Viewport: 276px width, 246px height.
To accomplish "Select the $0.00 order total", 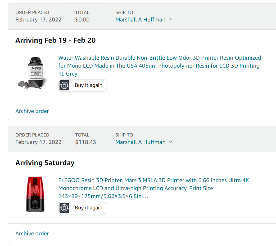I will pos(82,20).
